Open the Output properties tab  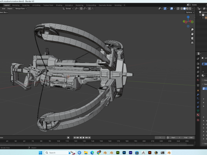coord(198,68)
